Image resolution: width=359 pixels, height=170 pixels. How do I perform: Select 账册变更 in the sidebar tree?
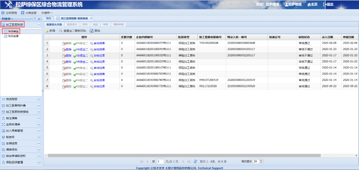click(x=13, y=36)
